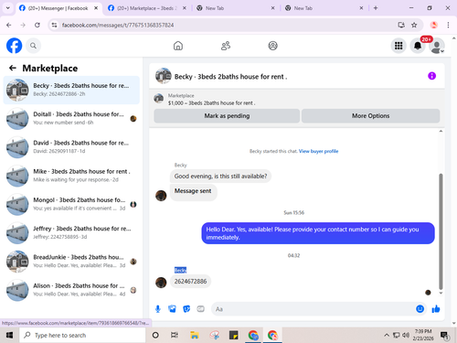Send a thumbs-up like
The image size is (457, 343).
(436, 309)
